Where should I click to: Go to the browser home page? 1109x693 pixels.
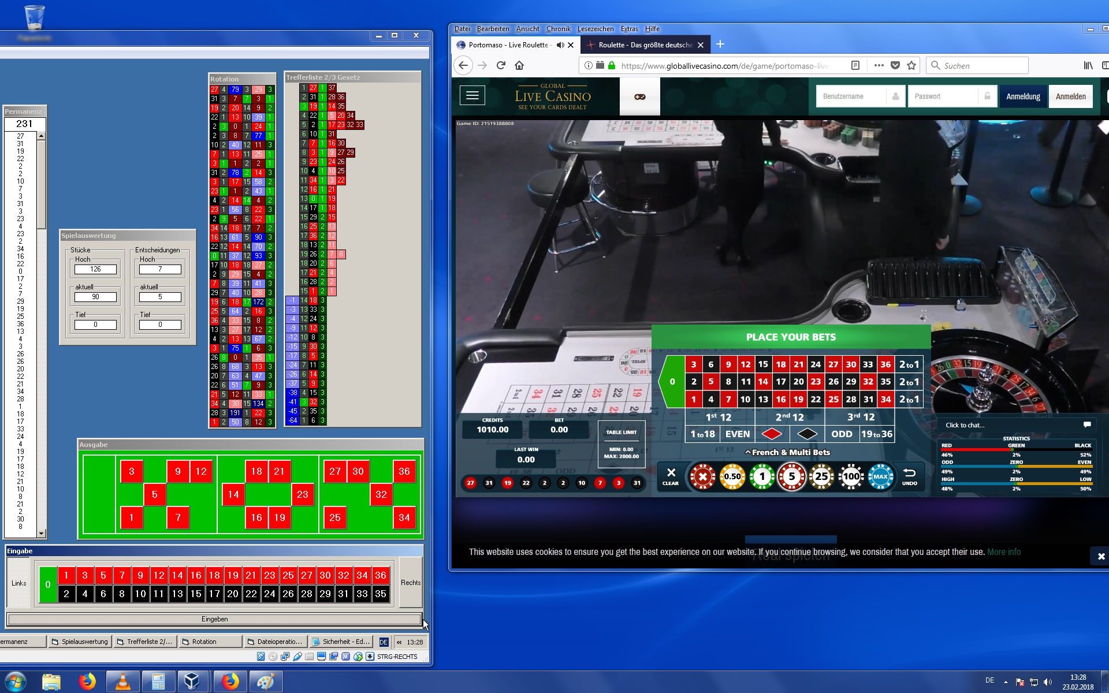point(519,65)
